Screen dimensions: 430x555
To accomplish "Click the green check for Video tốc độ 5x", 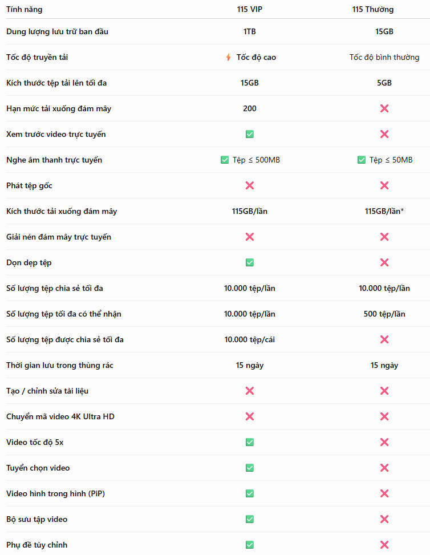I will point(250,442).
